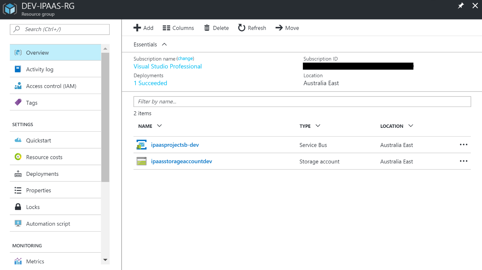482x270 pixels.
Task: Click the resource group cube icon in header
Action: [10, 9]
